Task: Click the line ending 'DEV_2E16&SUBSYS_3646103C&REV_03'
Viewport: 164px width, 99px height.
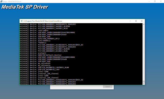Action: [51, 45]
